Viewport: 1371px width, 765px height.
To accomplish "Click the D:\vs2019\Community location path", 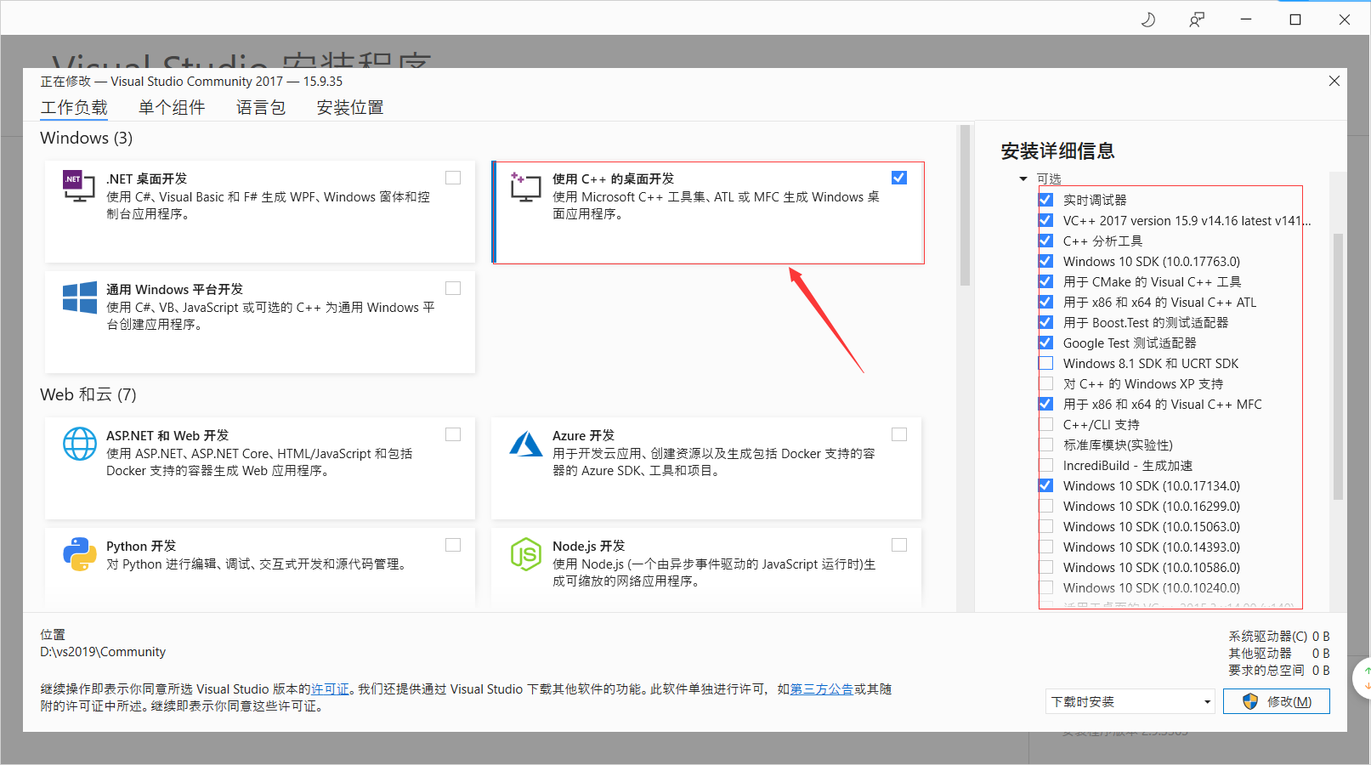I will click(103, 652).
